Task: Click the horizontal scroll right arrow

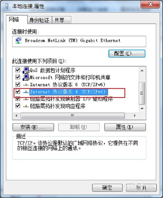Action: click(135, 116)
